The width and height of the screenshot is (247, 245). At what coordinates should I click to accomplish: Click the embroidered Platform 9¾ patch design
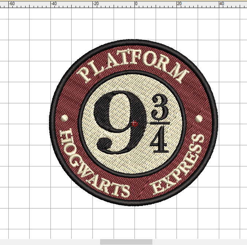134,123
